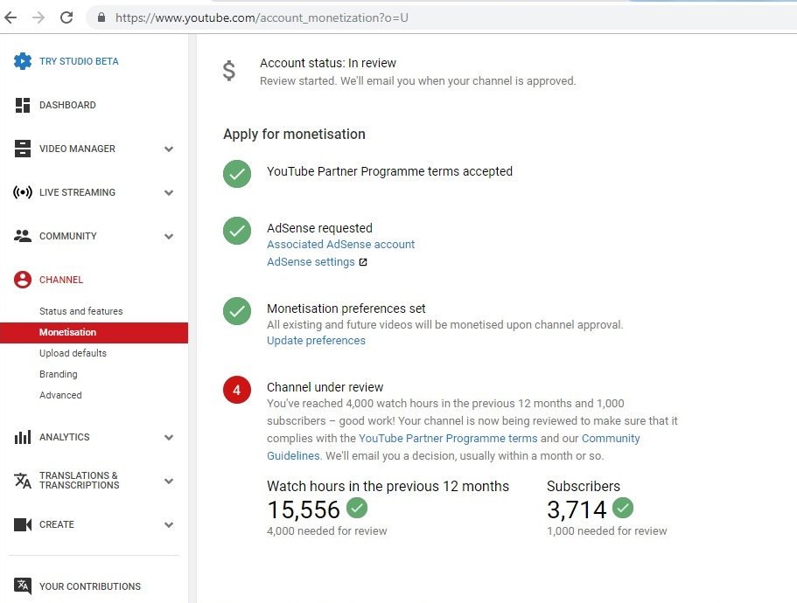Open Community menu item
Image resolution: width=797 pixels, height=603 pixels.
(68, 236)
